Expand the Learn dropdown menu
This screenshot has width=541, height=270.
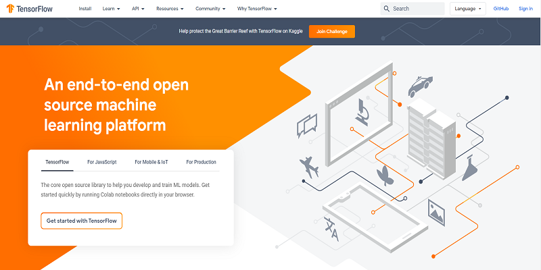tap(112, 9)
